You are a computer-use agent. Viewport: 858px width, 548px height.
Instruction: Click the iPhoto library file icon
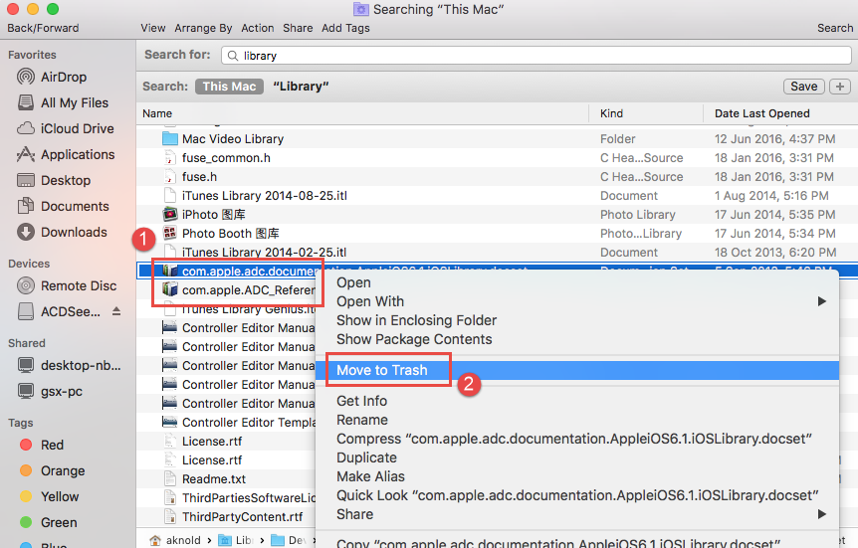(169, 214)
